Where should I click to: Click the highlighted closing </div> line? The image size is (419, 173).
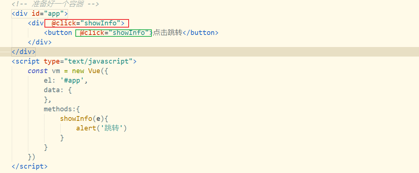(24, 51)
